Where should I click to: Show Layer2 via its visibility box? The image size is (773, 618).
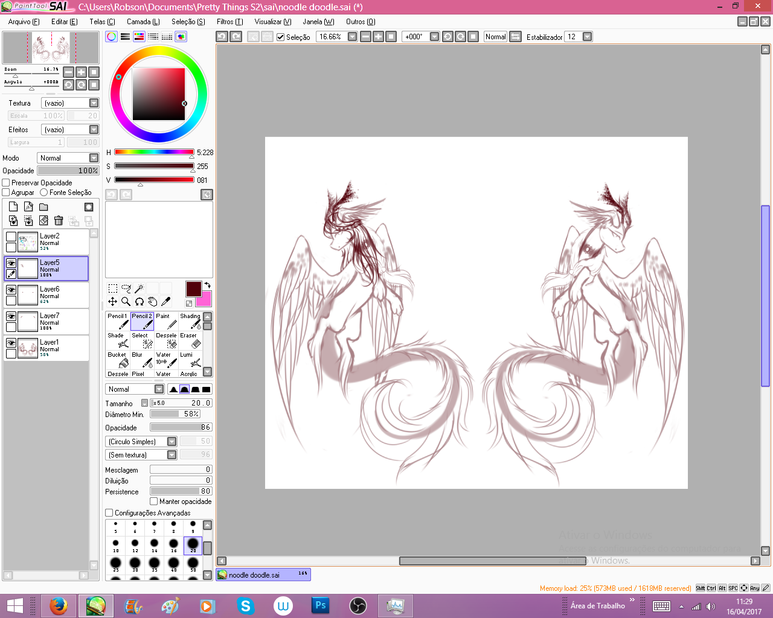[11, 237]
